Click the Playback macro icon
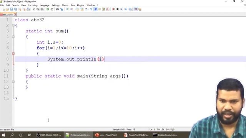This screenshot has width=246, height=138. pos(121,9)
